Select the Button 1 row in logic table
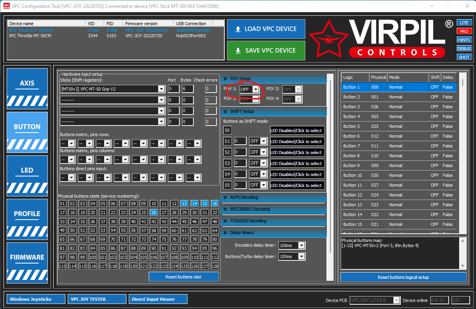Image resolution: width=476 pixels, height=309 pixels. 399,87
